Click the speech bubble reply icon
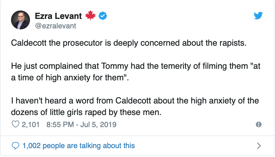275x157 pixels. point(16,146)
